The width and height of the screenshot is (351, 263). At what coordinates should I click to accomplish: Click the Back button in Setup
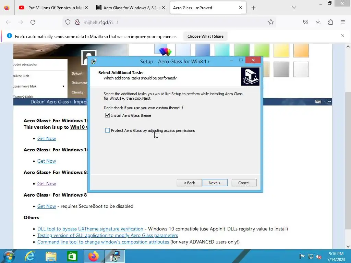click(189, 183)
